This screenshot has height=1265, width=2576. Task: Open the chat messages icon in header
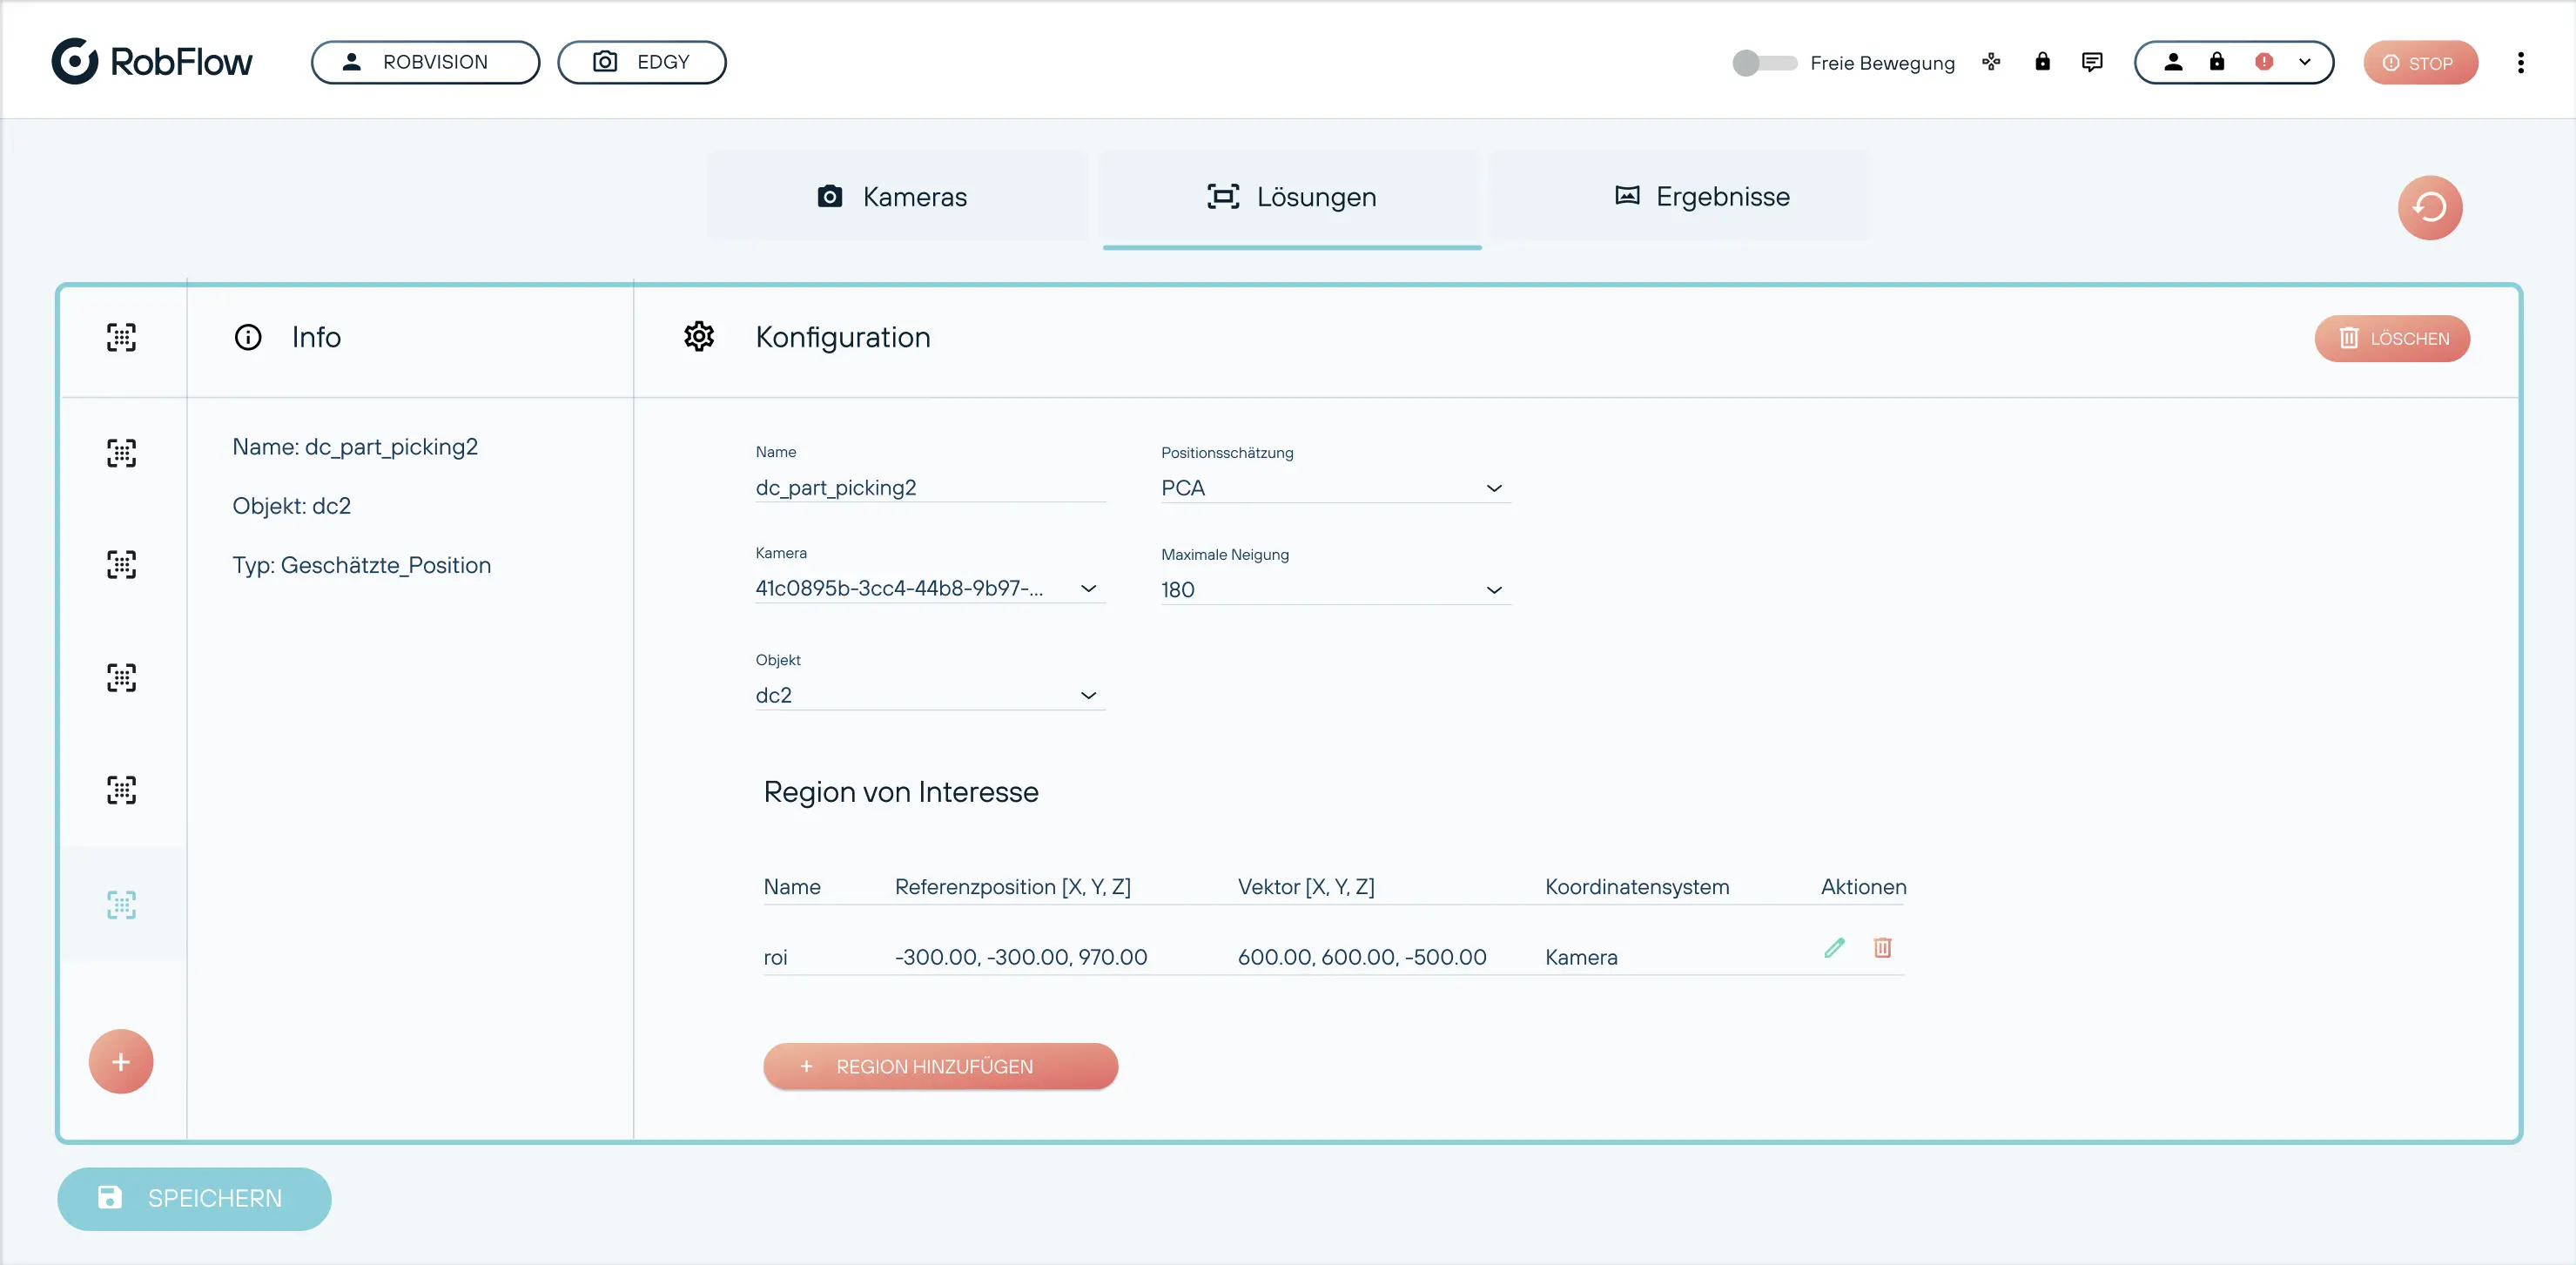[x=2092, y=62]
